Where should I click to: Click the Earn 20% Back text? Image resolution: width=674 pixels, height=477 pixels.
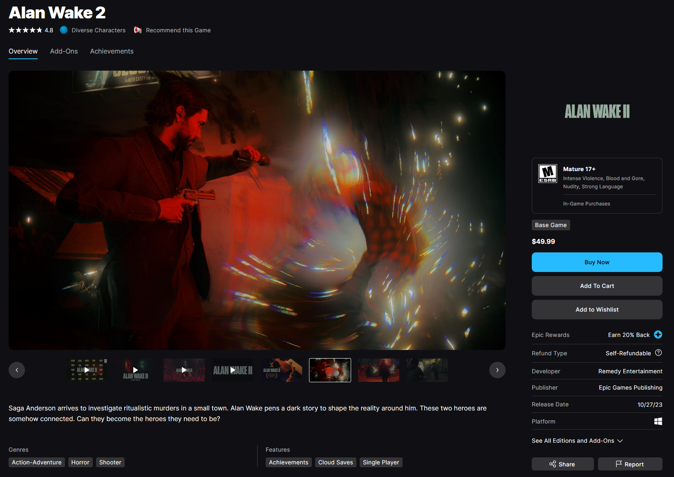coord(629,335)
